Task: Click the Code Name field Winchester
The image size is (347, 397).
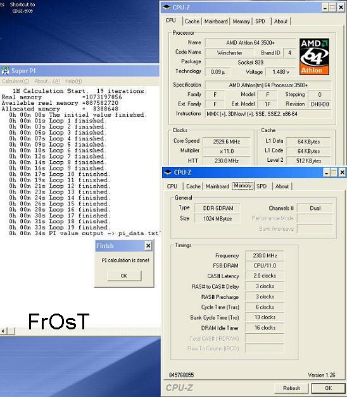Action: click(229, 53)
